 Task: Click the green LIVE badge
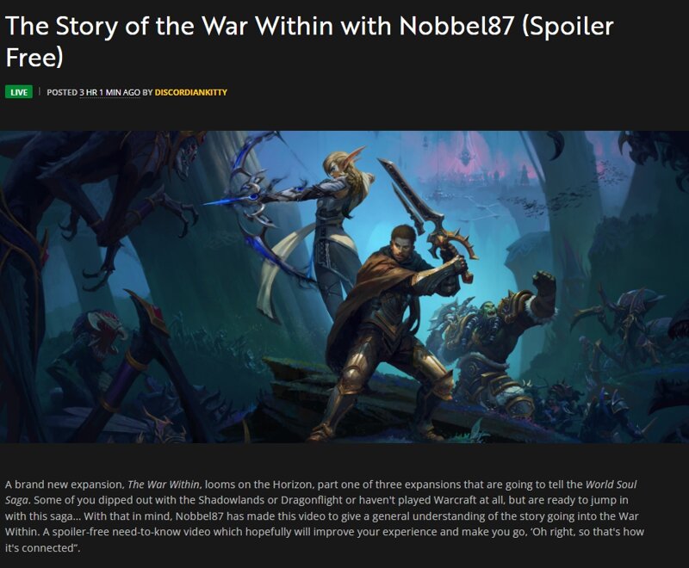(x=19, y=92)
